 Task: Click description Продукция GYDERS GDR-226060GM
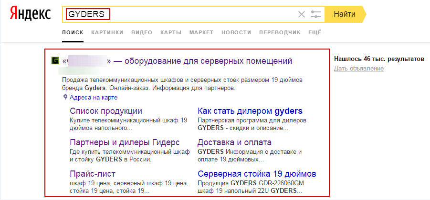point(251,187)
